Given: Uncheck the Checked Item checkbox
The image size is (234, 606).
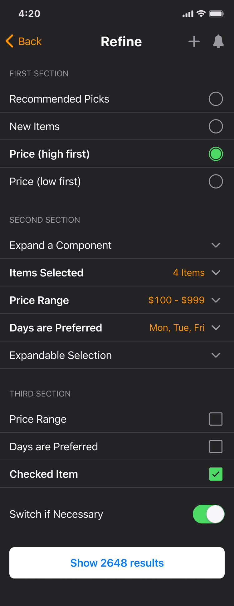Looking at the screenshot, I should coord(216,474).
